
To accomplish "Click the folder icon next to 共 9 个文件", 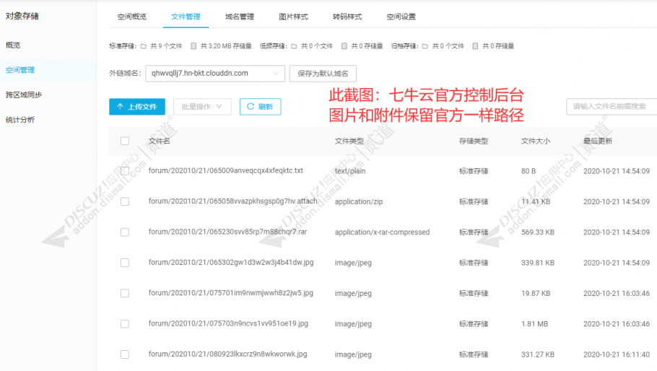I will coord(143,46).
